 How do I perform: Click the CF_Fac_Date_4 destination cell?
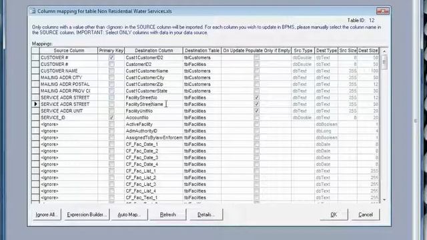(x=153, y=164)
